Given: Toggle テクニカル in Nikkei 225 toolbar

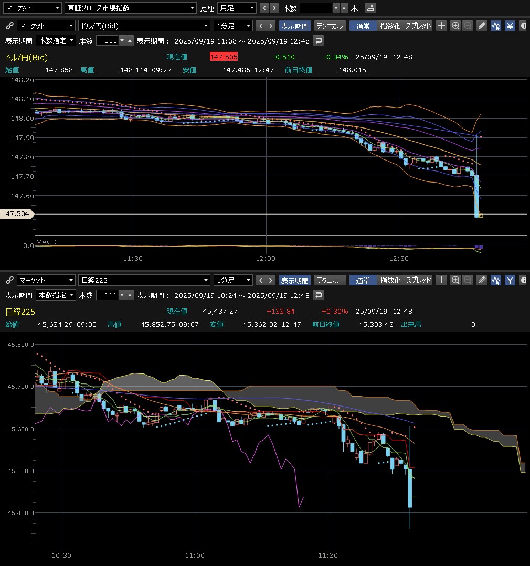Looking at the screenshot, I should (329, 281).
